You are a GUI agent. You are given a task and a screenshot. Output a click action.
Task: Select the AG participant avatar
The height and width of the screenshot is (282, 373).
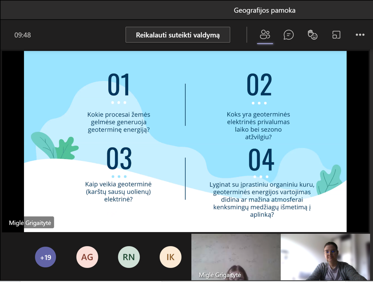pyautogui.click(x=87, y=257)
